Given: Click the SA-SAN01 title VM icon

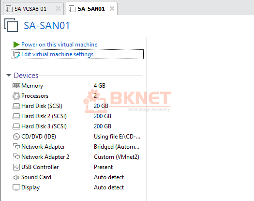Looking at the screenshot, I should point(11,25).
